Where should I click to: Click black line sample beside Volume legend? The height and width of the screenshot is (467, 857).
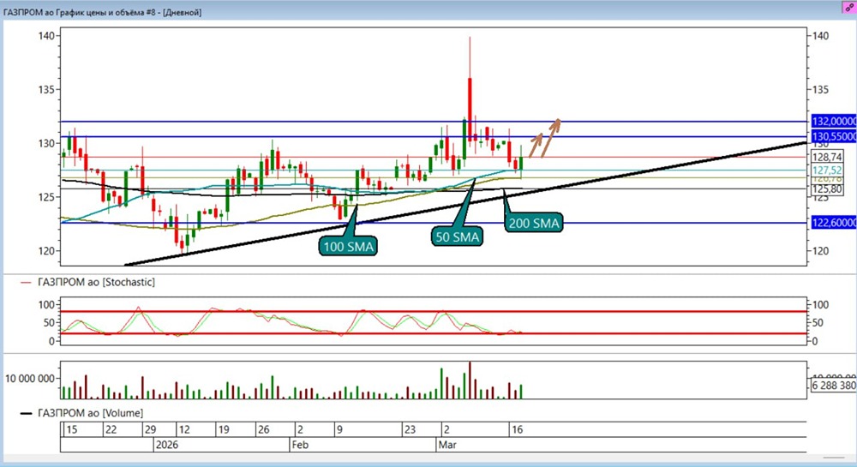click(27, 414)
